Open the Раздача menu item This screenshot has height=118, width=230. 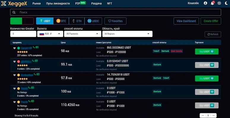pyautogui.click(x=96, y=4)
